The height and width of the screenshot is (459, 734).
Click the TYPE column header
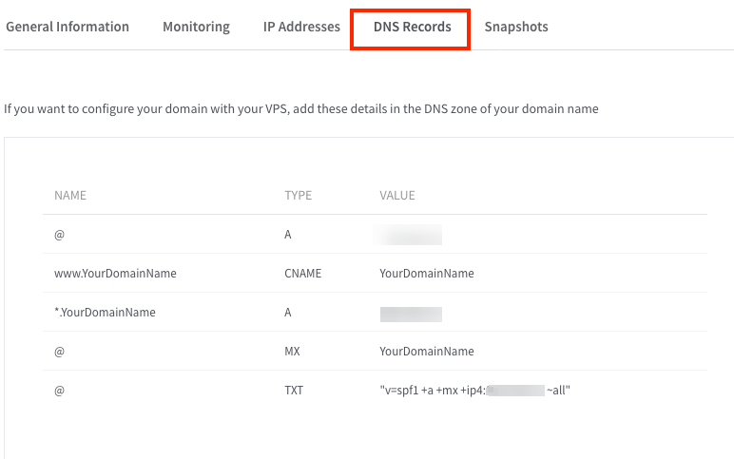click(x=299, y=196)
